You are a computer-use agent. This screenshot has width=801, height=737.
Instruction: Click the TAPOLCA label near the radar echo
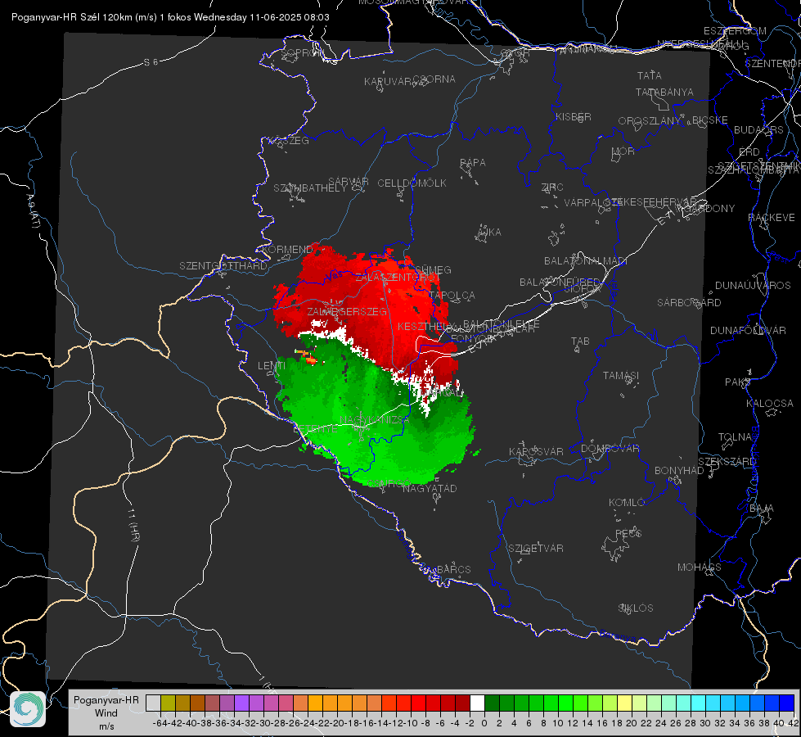coord(452,296)
